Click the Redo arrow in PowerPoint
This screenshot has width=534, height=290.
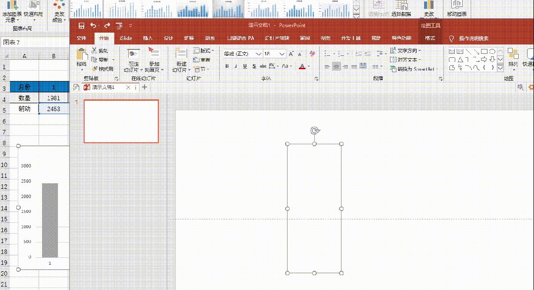[x=107, y=26]
